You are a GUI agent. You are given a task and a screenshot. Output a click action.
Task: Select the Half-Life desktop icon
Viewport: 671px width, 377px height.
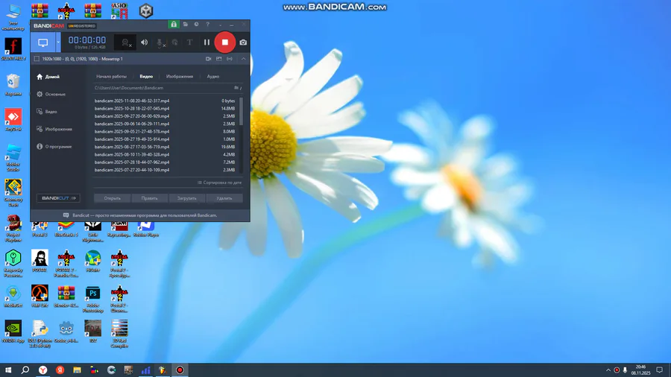(x=40, y=297)
